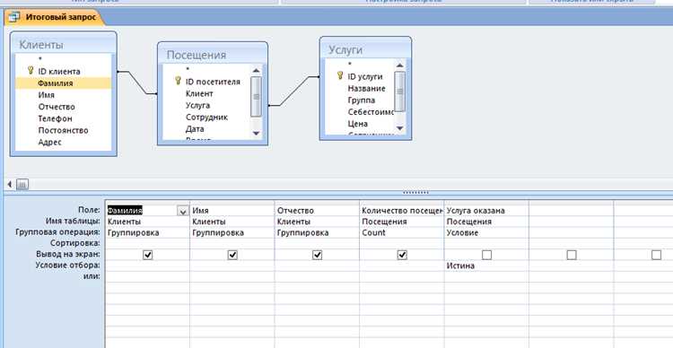673x348 pixels.
Task: Select Клиент field in Посещения table
Action: [x=207, y=93]
